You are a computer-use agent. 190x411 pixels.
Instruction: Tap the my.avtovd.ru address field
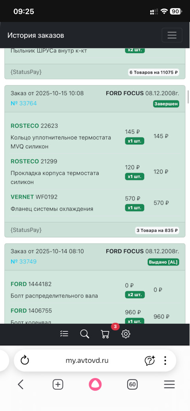tap(87, 361)
